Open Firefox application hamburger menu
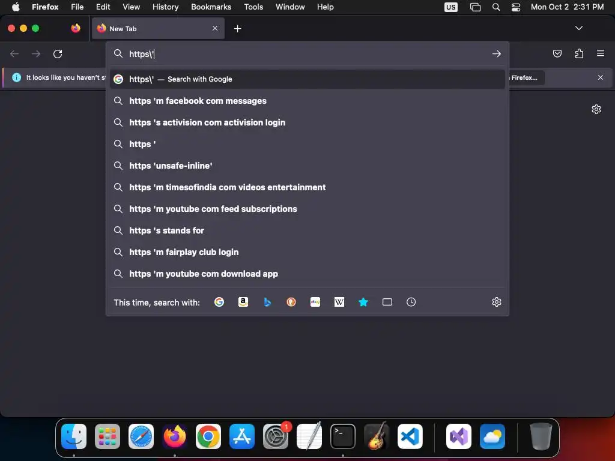The width and height of the screenshot is (615, 461). coord(601,53)
